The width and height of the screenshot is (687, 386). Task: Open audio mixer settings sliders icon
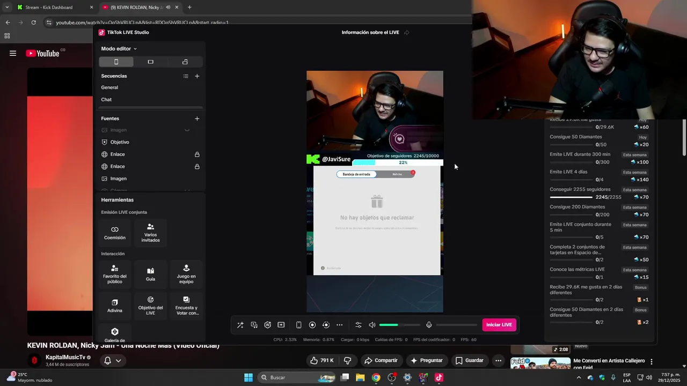point(359,325)
